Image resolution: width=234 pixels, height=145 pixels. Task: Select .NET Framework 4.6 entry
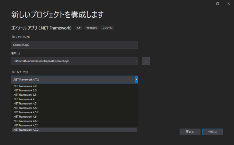(74, 117)
